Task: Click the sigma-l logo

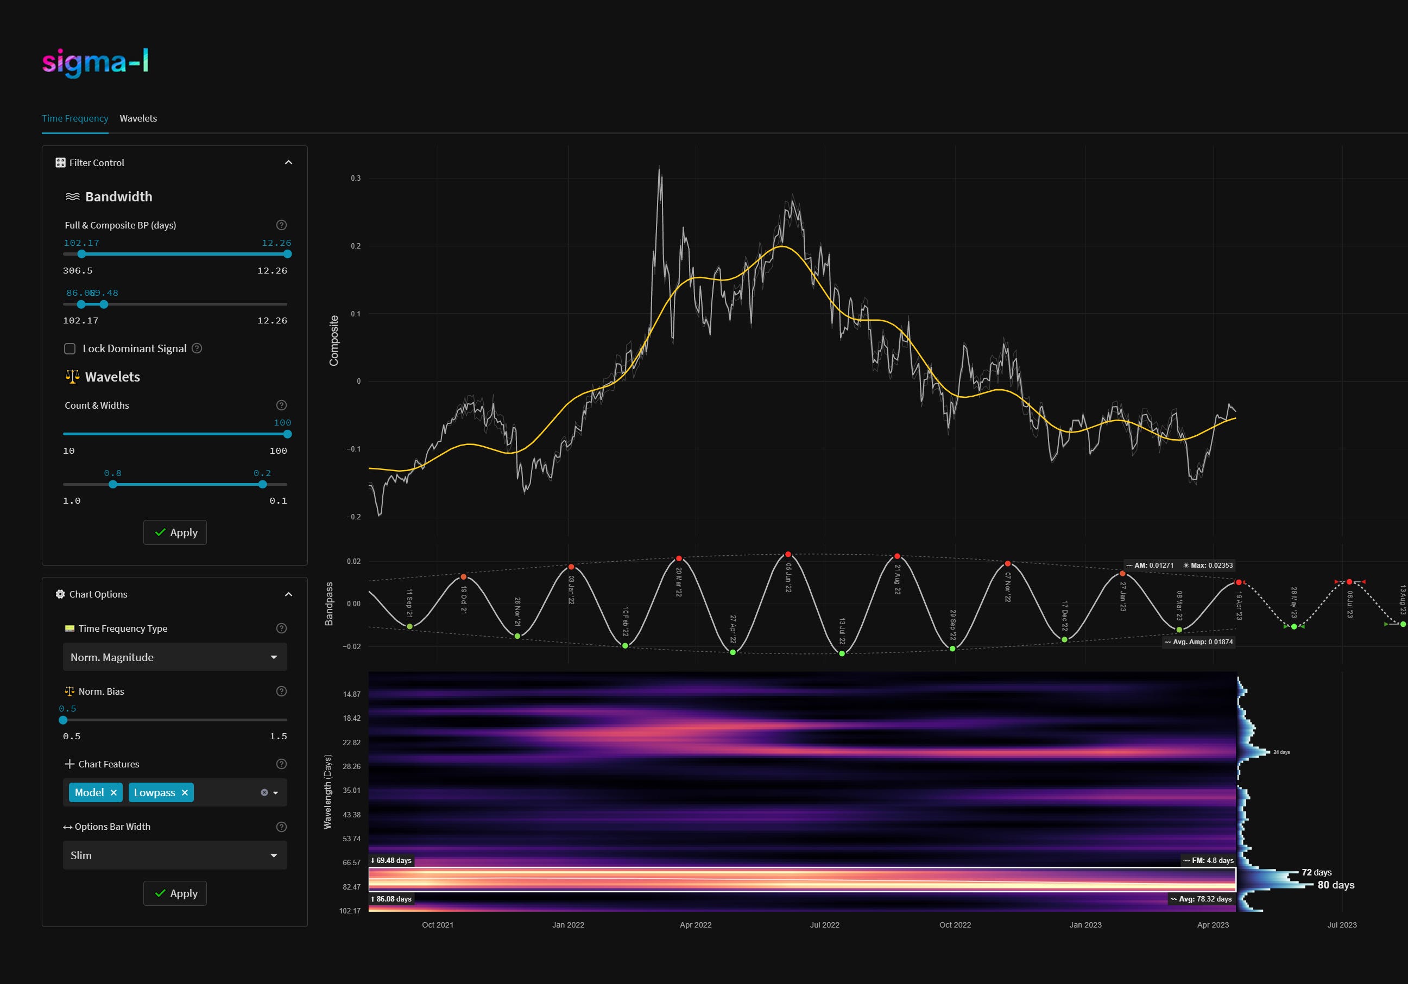Action: pos(96,62)
